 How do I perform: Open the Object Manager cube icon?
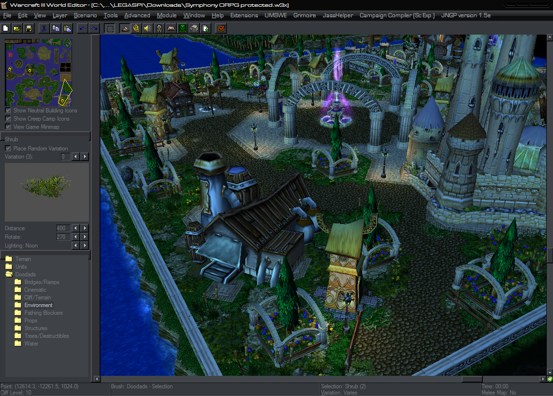[x=194, y=28]
